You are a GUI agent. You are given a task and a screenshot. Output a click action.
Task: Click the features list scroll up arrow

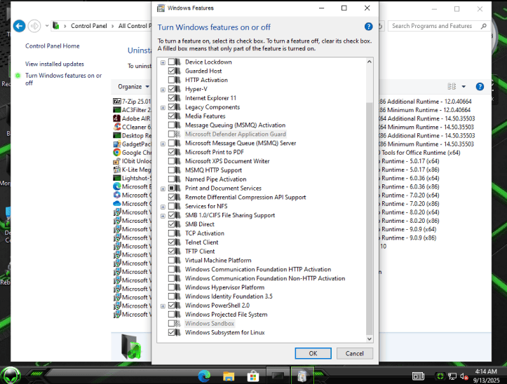point(370,62)
